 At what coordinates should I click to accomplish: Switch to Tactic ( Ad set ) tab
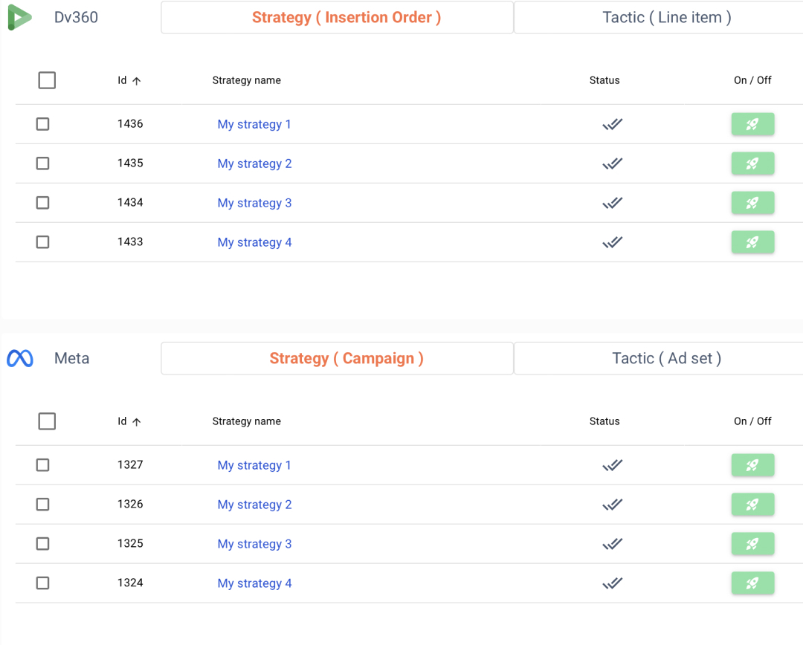666,359
